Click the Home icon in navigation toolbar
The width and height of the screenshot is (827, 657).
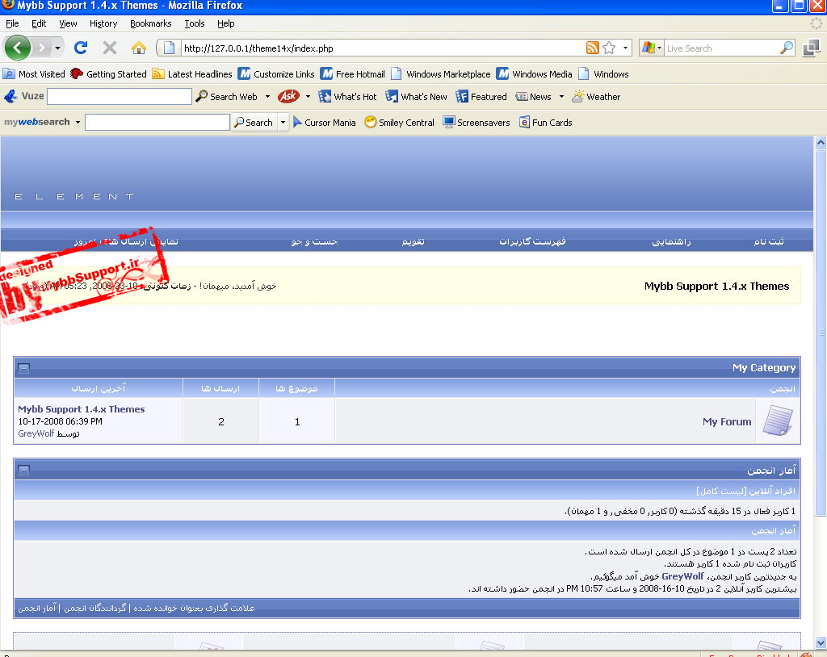pos(138,48)
